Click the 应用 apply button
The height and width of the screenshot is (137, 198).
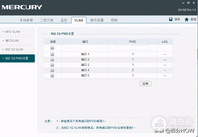(145, 84)
